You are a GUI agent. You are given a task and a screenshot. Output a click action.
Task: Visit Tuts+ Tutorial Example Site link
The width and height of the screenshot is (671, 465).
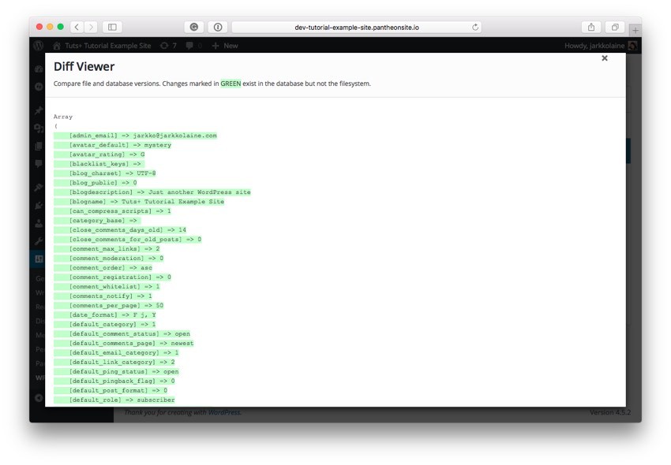(x=102, y=46)
